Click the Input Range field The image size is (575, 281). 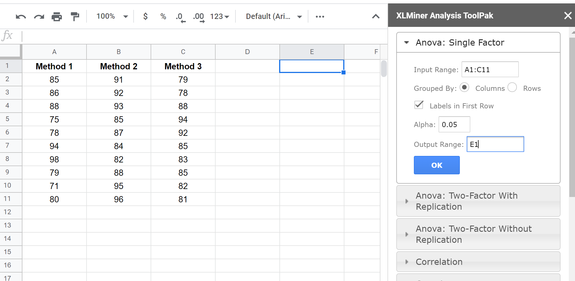pos(490,69)
